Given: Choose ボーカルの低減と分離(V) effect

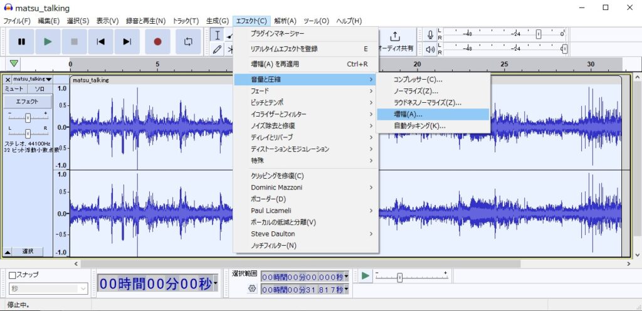Looking at the screenshot, I should pyautogui.click(x=306, y=222).
